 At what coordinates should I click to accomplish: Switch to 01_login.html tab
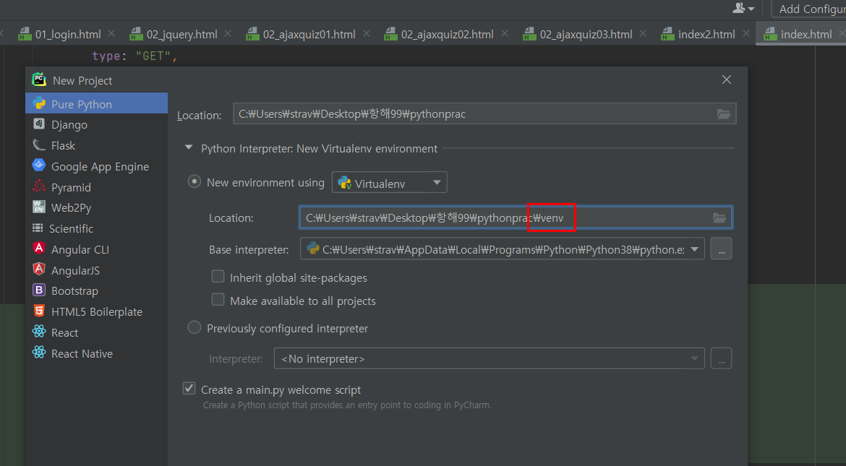coord(67,35)
